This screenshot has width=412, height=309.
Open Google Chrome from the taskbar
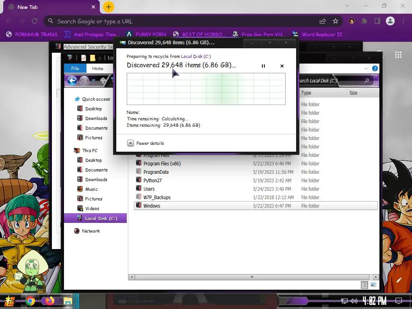[30, 301]
